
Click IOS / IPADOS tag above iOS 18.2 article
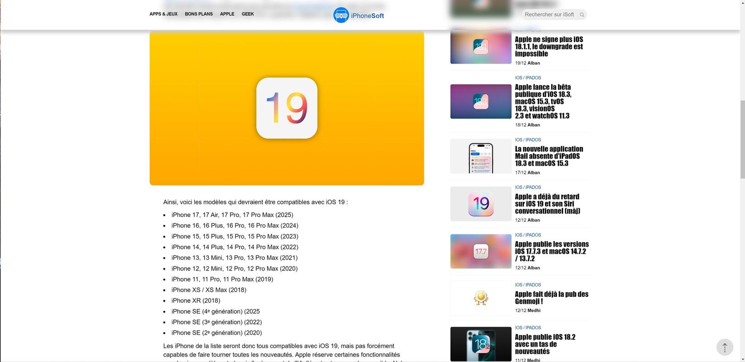(x=528, y=328)
